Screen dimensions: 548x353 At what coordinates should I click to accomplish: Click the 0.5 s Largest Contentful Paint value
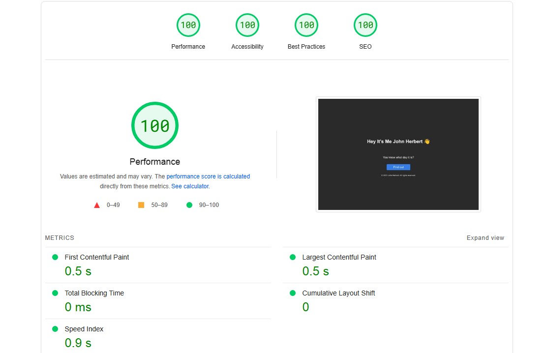point(316,271)
